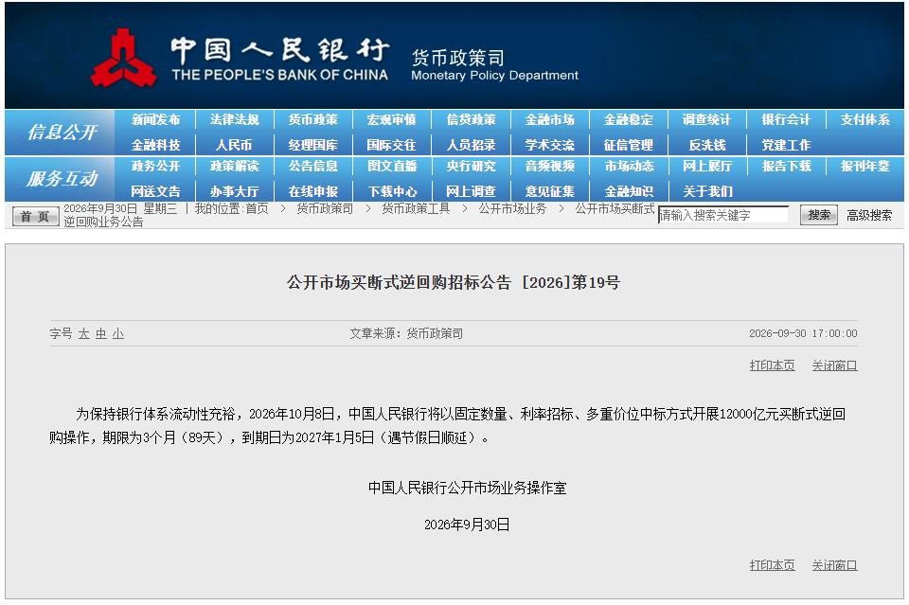Click the 信息公开 section label
This screenshot has height=605, width=909.
coord(62,133)
